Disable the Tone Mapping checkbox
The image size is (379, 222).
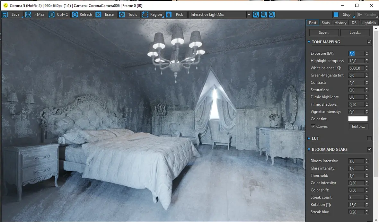click(369, 42)
